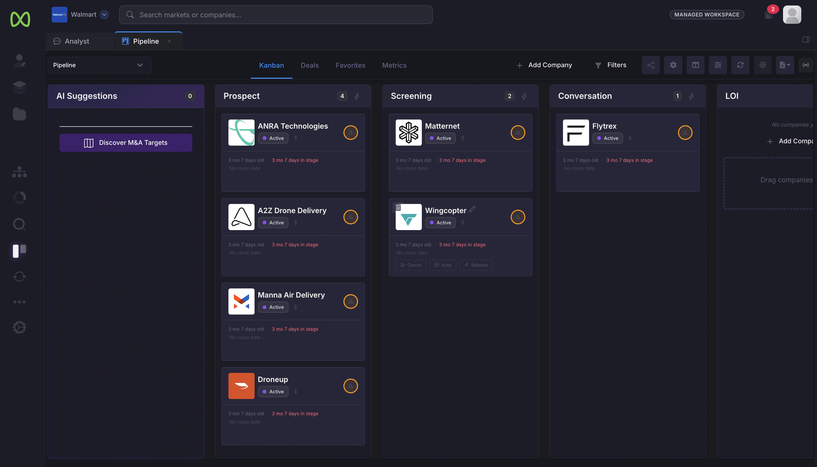Open pipeline settings gear in toolbar
The width and height of the screenshot is (817, 467).
[673, 65]
